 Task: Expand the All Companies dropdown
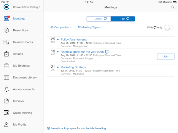[61, 27]
